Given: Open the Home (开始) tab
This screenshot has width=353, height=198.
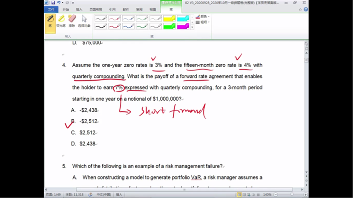Looking at the screenshot, I should [66, 9].
